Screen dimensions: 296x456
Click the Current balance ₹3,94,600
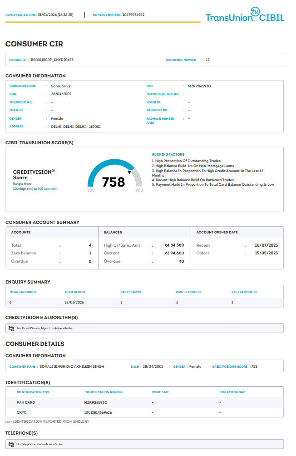click(x=174, y=253)
